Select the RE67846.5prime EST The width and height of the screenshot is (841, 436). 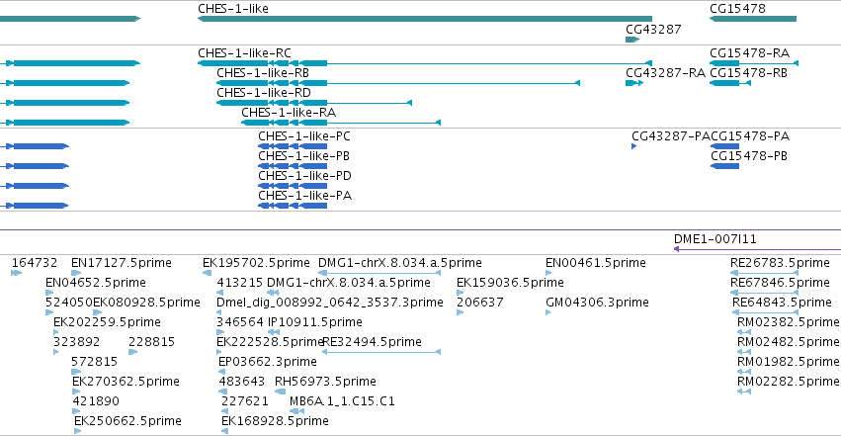point(764,293)
